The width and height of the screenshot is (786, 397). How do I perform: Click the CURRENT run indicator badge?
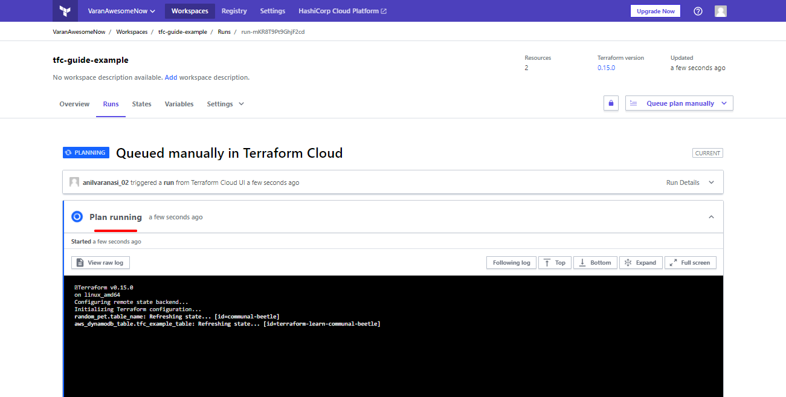pyautogui.click(x=707, y=153)
